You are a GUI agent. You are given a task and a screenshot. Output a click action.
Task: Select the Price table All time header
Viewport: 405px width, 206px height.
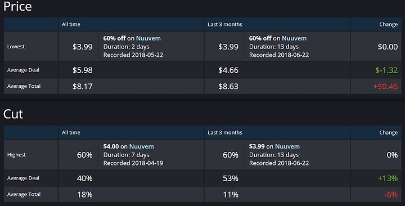click(71, 25)
